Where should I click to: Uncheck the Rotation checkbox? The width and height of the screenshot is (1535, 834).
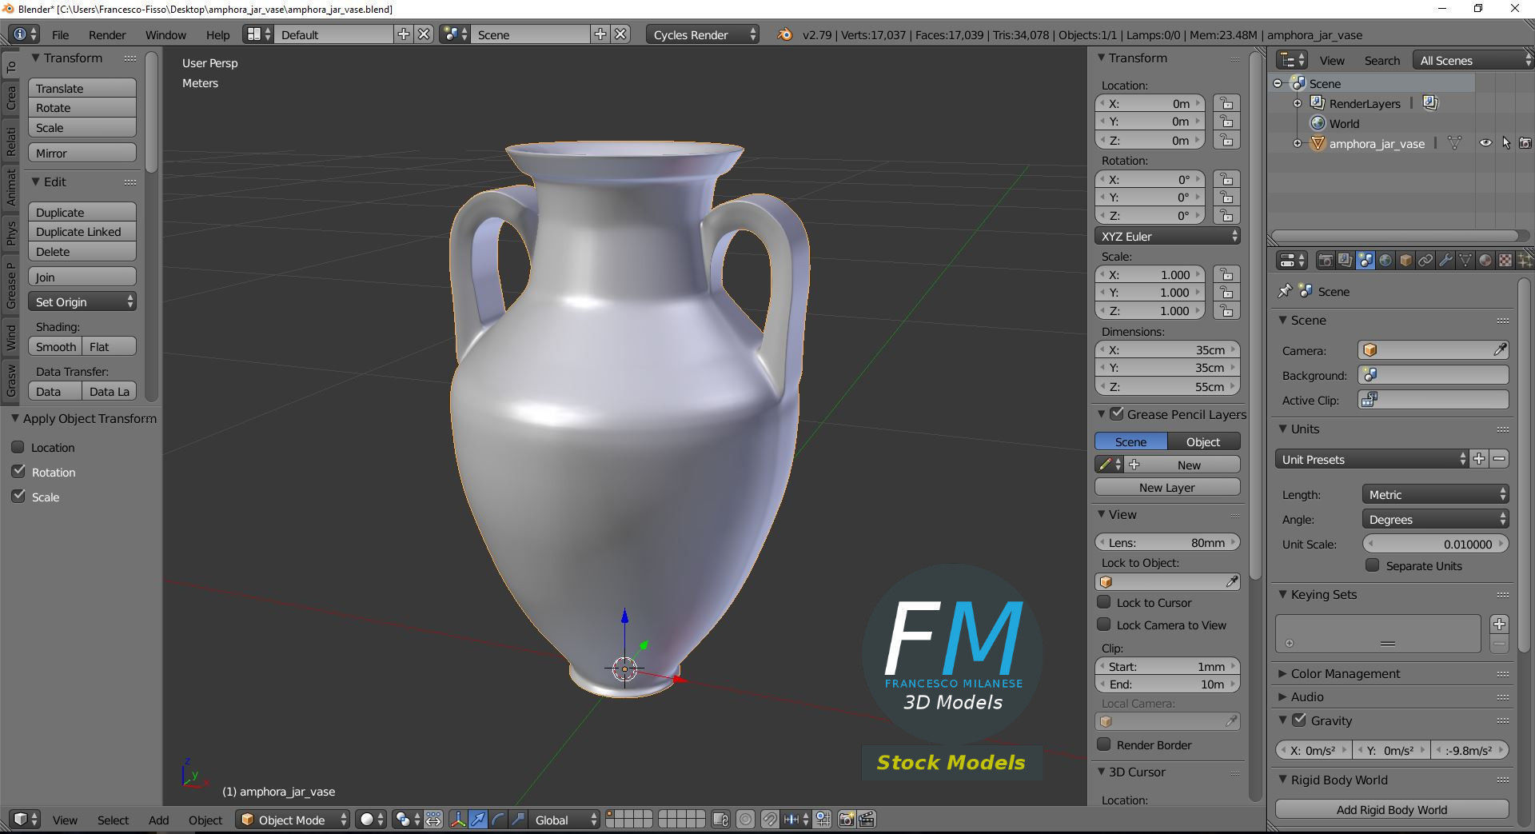pos(18,472)
